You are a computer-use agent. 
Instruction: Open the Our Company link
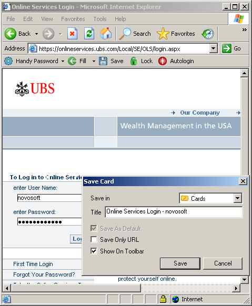tap(200, 113)
